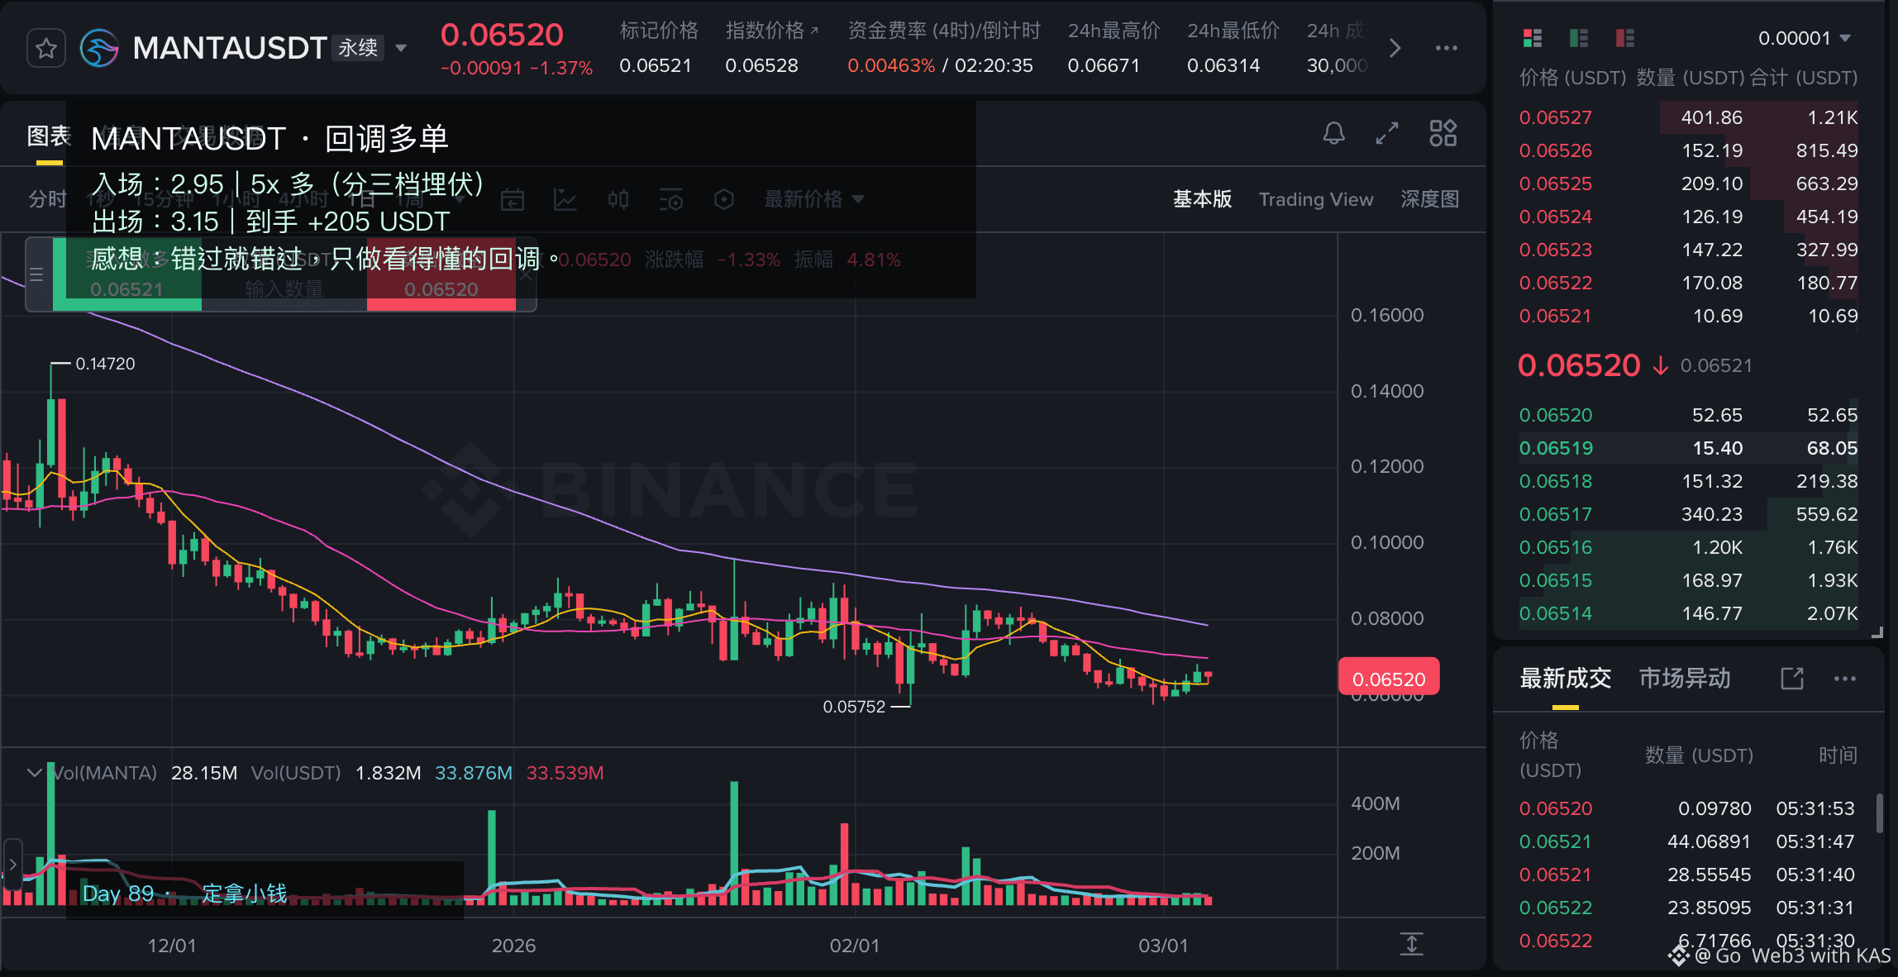Open the 市场异动 market movers tab

point(1685,679)
